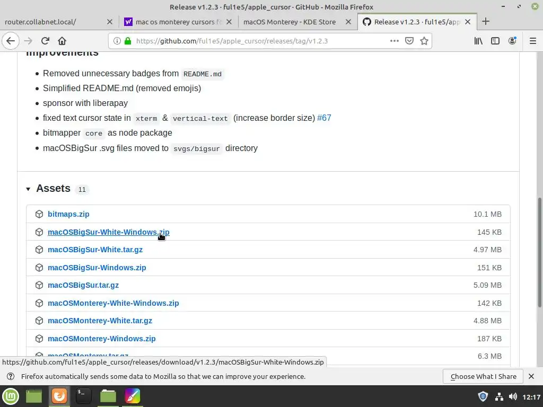Download macOSBigSur-White.tar.gz

pyautogui.click(x=95, y=250)
